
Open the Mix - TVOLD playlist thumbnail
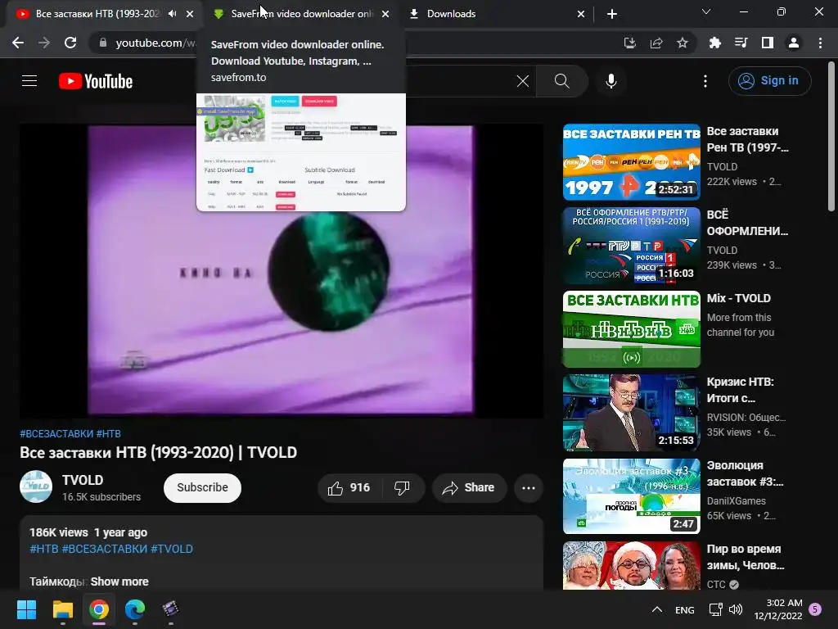point(631,329)
